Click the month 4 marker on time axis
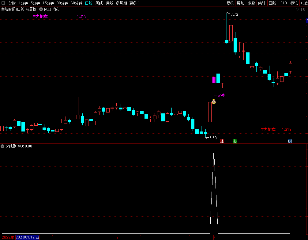308x240 pixels. (x=215, y=238)
